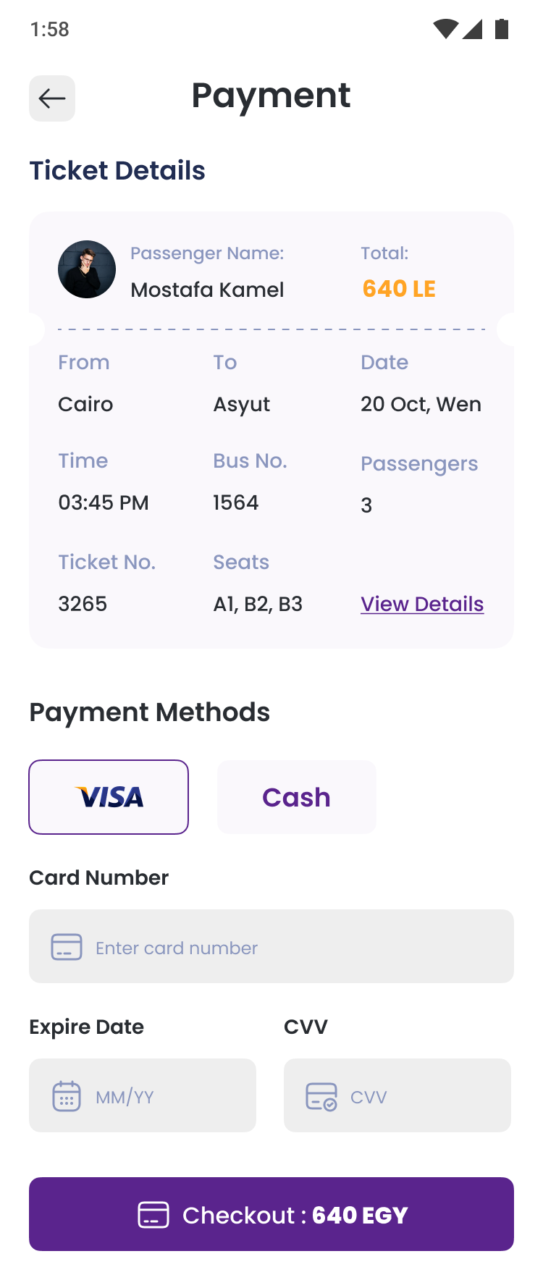The height and width of the screenshot is (1280, 543).
Task: Tap the status bar clock
Action: click(50, 29)
